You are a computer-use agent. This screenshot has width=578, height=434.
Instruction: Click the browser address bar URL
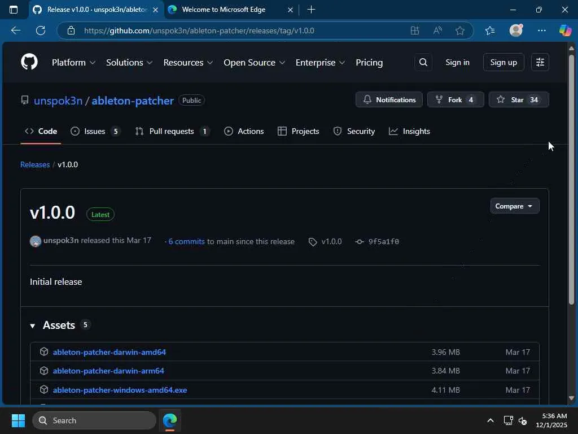click(x=199, y=31)
